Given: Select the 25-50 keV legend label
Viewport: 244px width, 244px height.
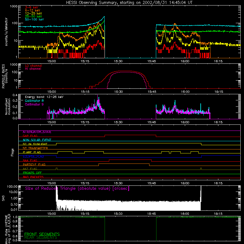Looking at the screenshot, I should 34,16.
